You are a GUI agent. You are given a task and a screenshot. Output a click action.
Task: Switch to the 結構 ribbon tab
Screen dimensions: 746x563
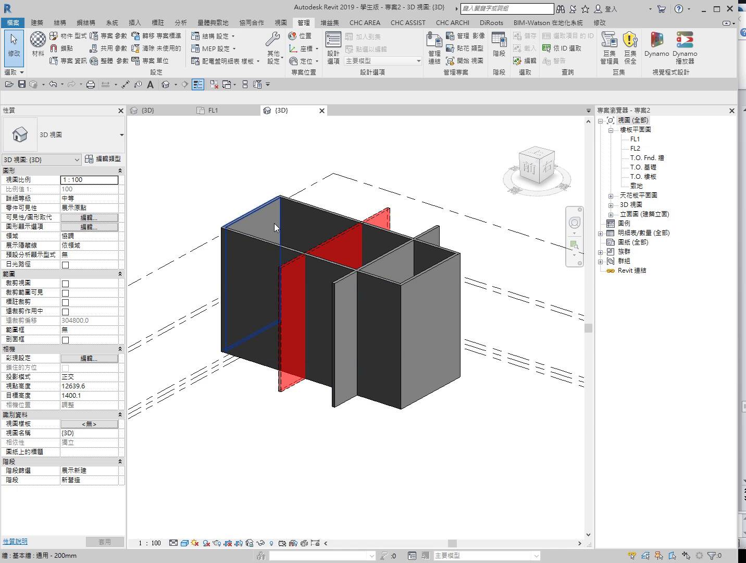[x=60, y=22]
